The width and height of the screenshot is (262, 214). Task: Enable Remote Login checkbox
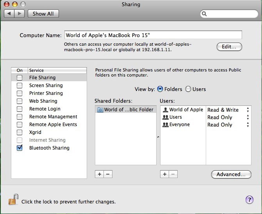20,109
